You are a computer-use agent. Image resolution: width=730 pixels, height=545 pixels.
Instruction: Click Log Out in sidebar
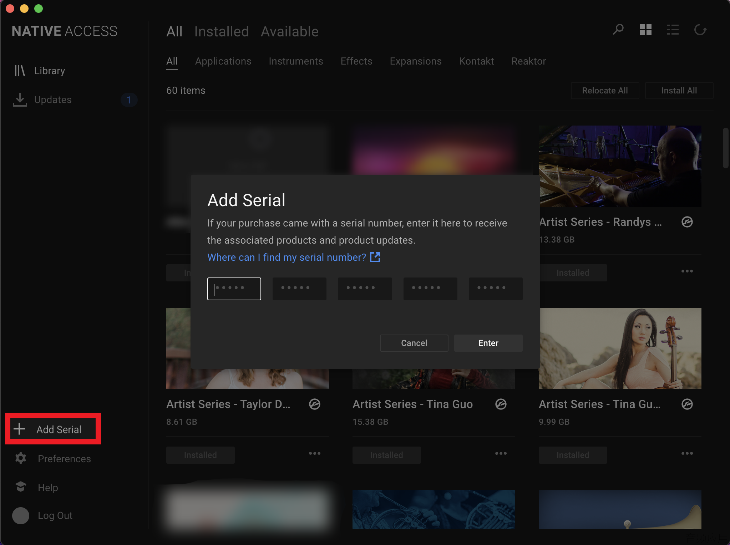click(55, 515)
